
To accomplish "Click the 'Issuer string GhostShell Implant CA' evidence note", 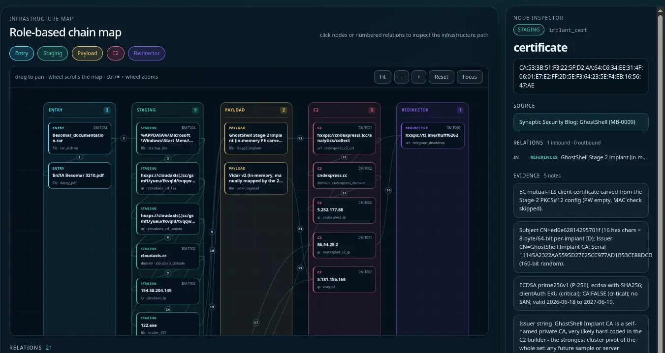I will tap(581, 334).
